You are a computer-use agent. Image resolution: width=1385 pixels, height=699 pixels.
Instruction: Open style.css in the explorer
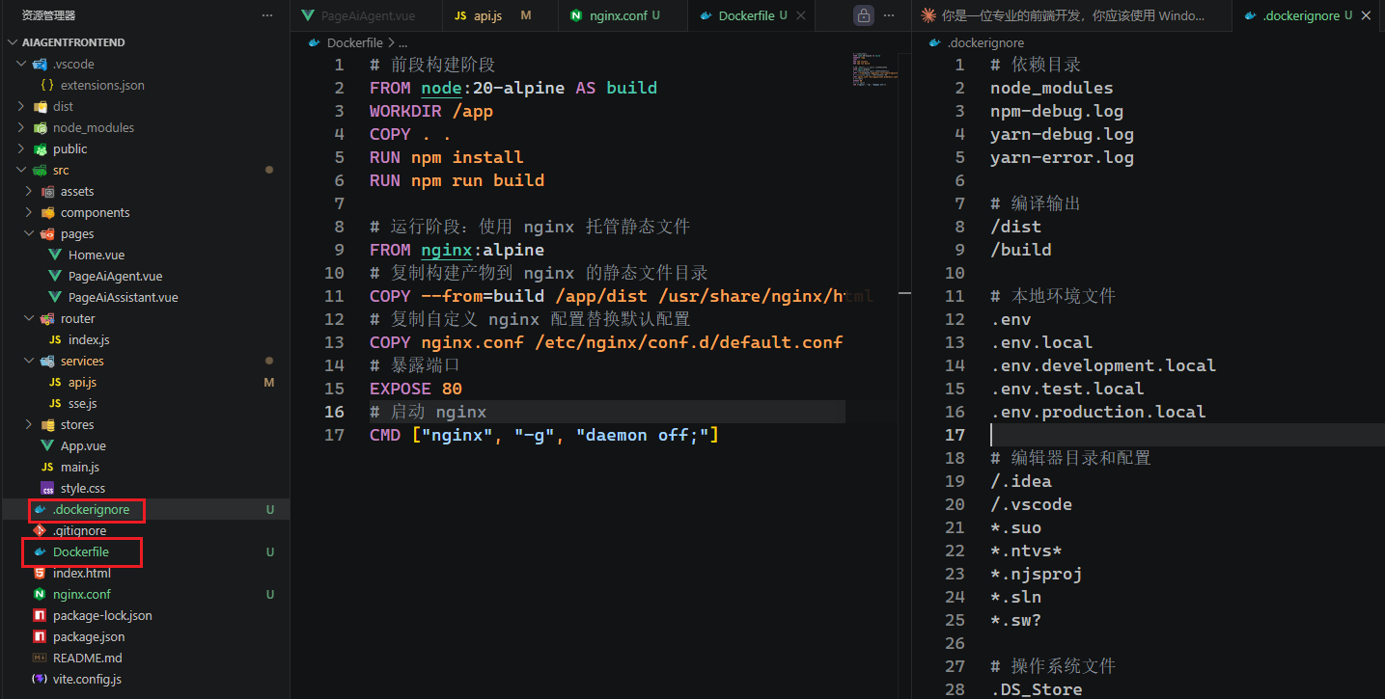click(x=83, y=488)
